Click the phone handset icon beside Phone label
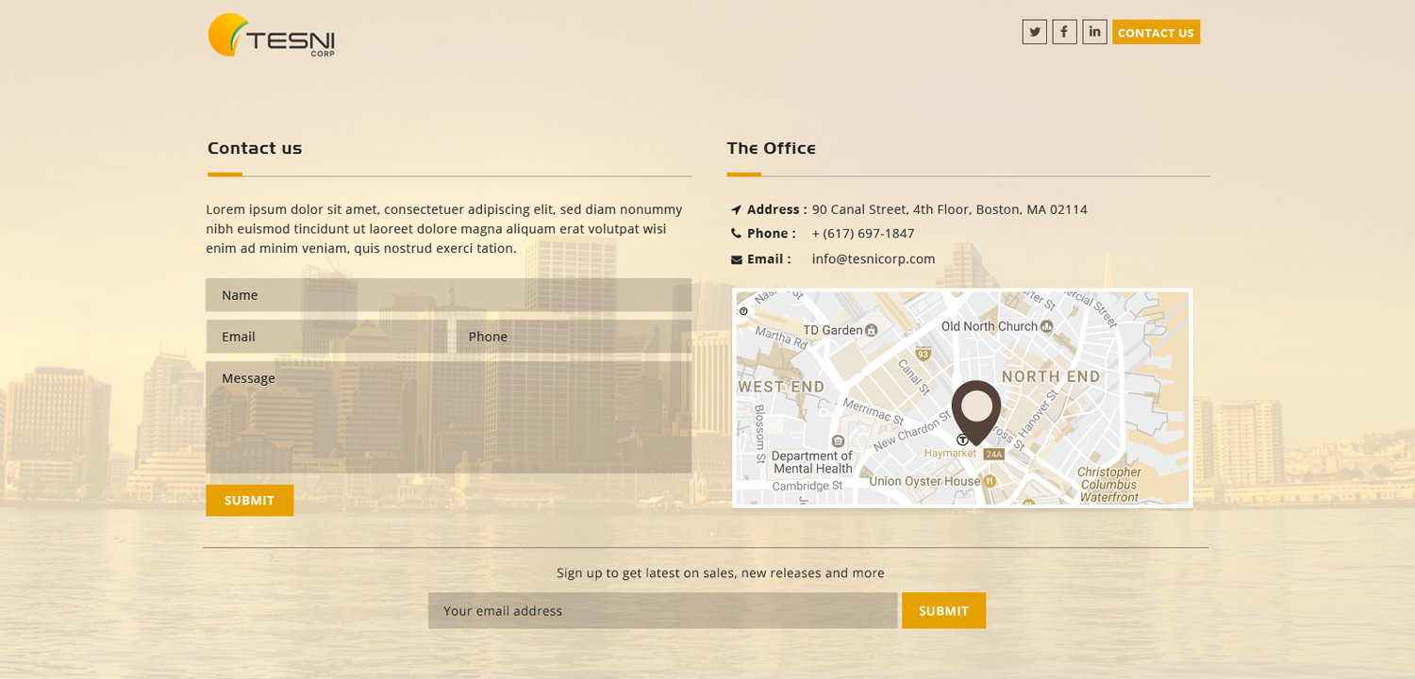 click(x=736, y=234)
